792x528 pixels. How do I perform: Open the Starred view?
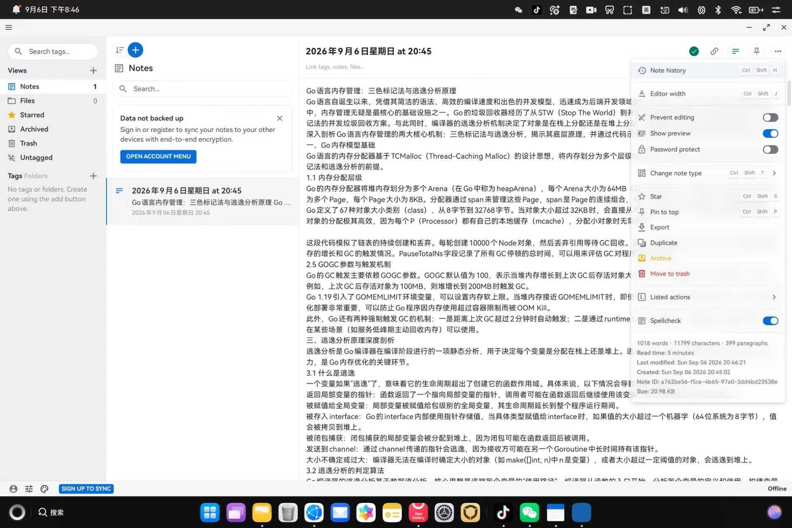(x=53, y=115)
